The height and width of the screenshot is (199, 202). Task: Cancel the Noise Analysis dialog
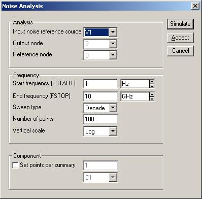tap(180, 51)
